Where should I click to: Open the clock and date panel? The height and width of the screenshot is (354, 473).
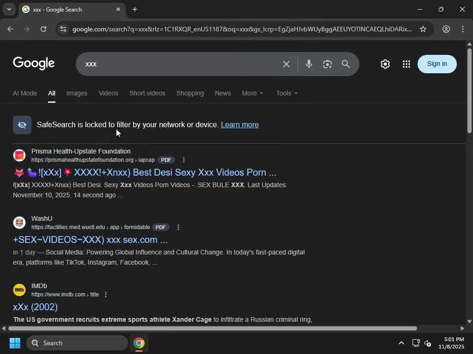point(451,343)
